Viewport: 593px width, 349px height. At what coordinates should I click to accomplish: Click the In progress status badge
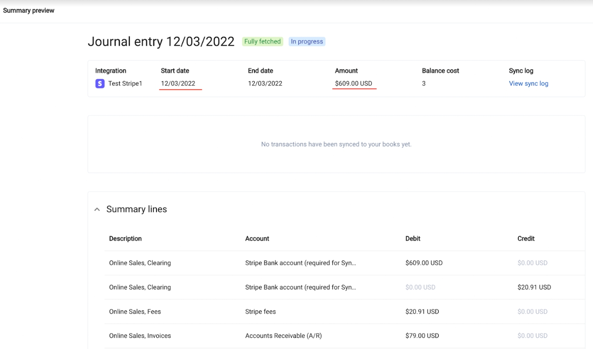(307, 41)
